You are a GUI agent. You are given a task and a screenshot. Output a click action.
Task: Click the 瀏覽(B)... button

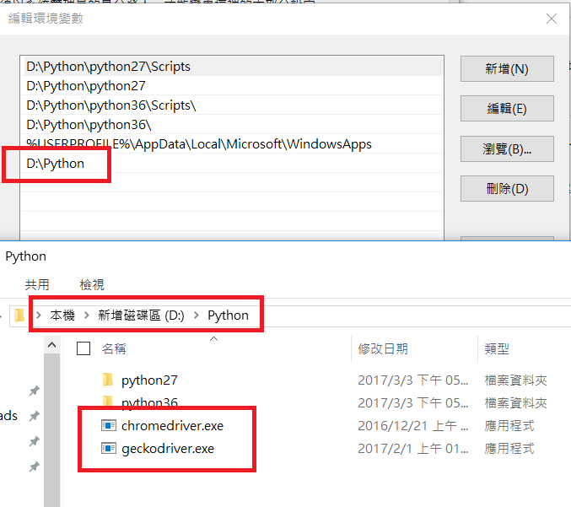tap(507, 148)
